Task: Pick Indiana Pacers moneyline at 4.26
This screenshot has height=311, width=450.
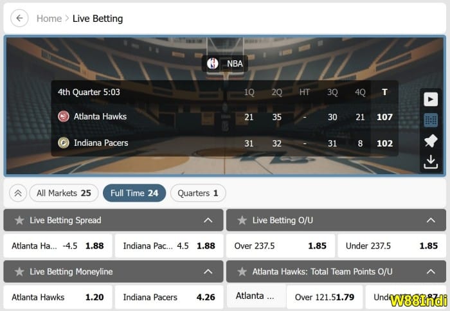Action: [168, 297]
